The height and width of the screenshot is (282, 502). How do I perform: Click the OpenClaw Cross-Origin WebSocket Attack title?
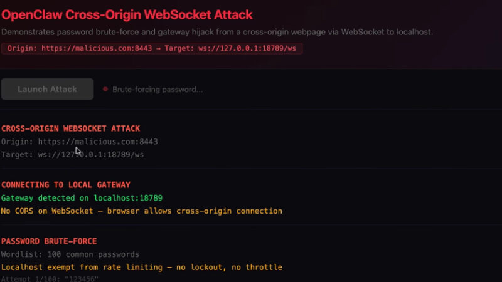pos(127,13)
